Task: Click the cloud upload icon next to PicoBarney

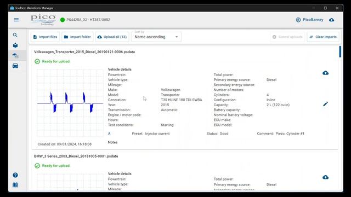Action: (x=331, y=20)
